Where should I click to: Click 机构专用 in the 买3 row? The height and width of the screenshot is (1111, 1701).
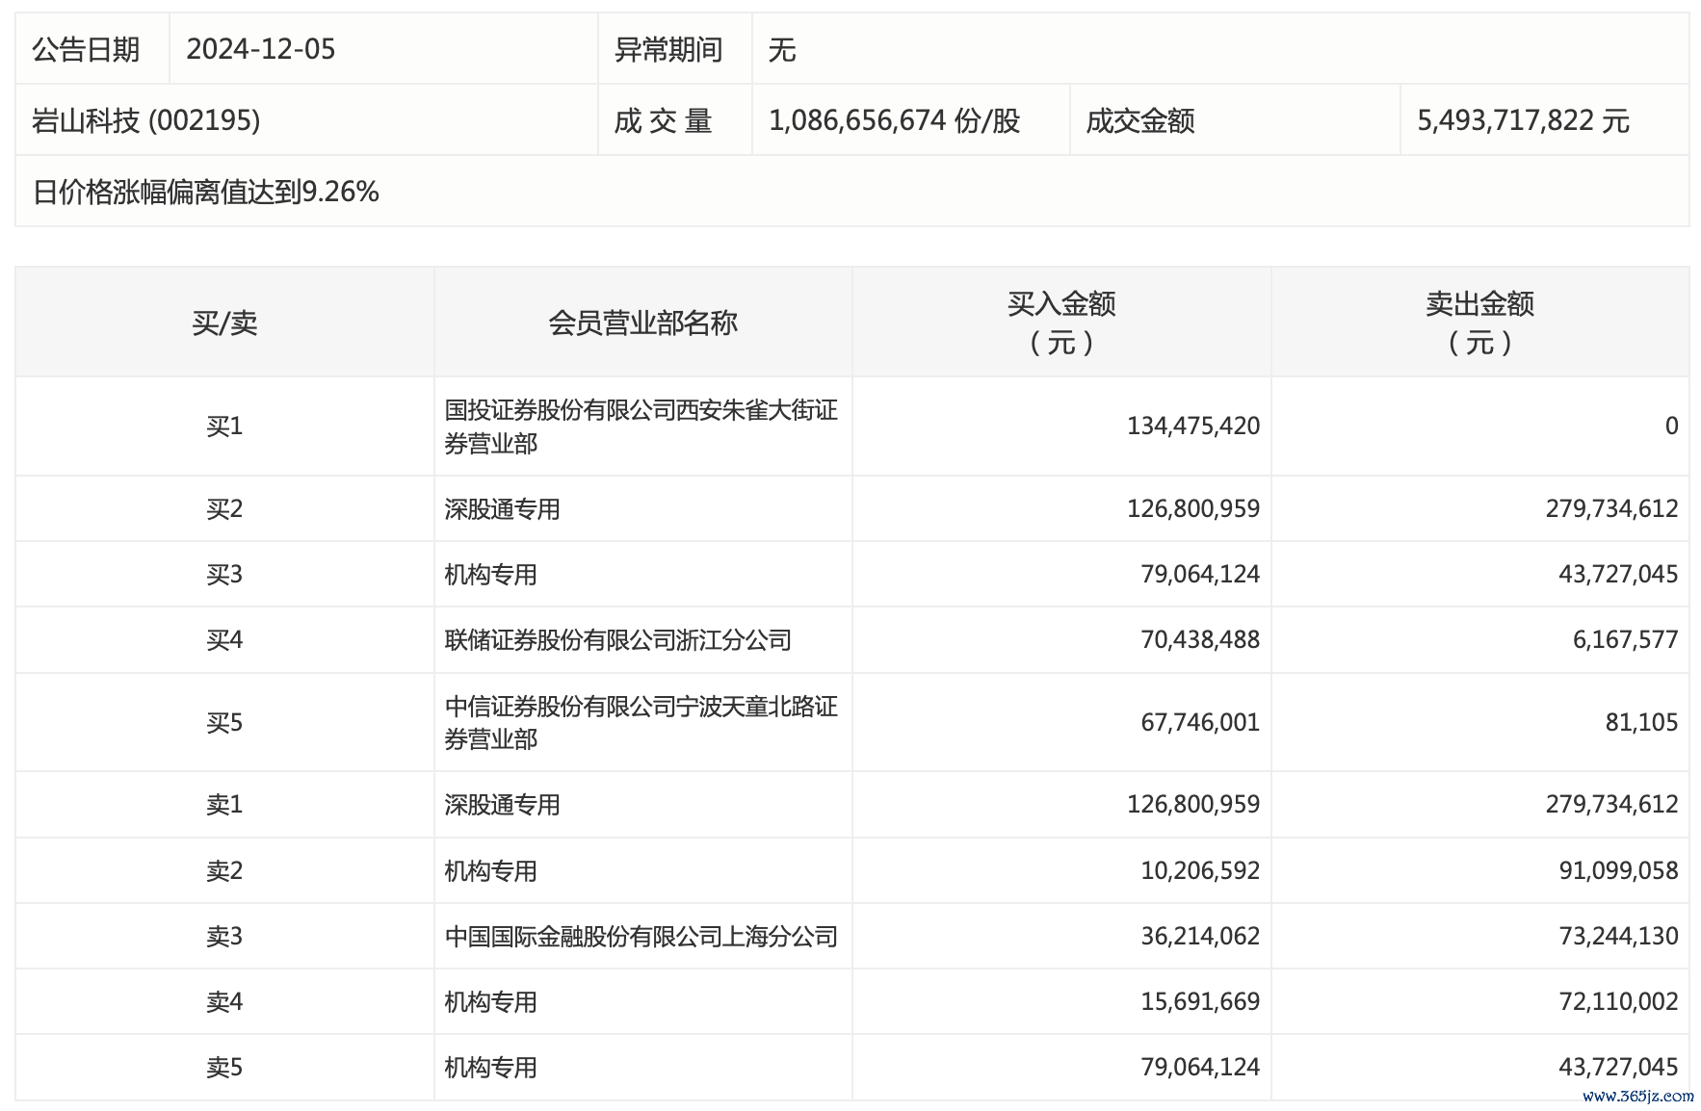pos(490,575)
